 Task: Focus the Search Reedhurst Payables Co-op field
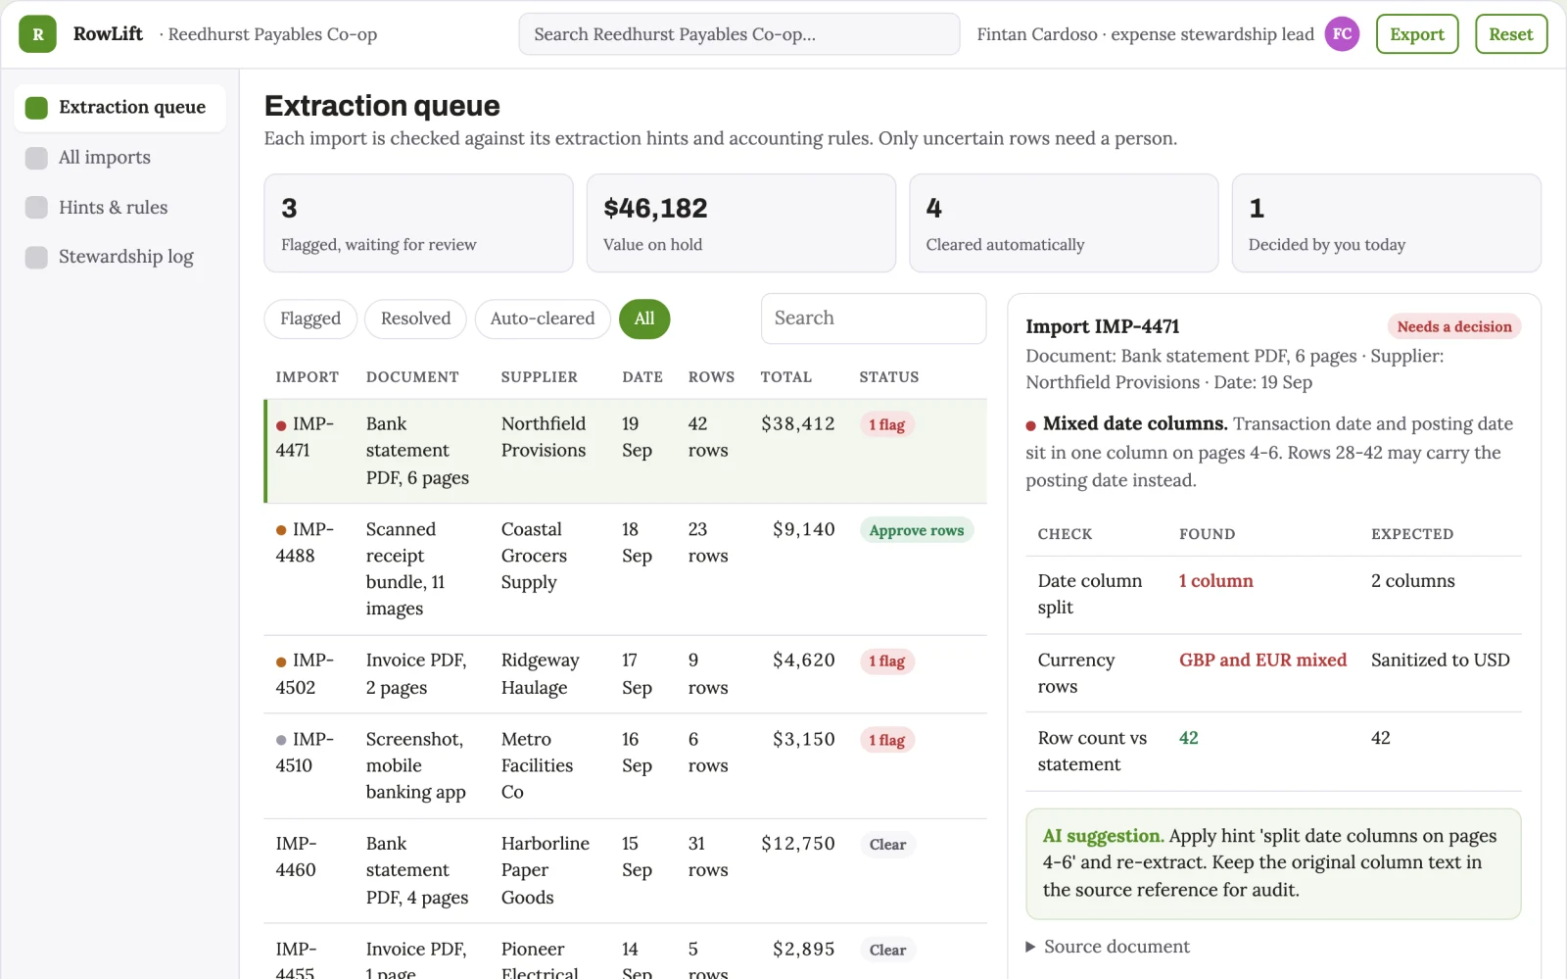[739, 34]
